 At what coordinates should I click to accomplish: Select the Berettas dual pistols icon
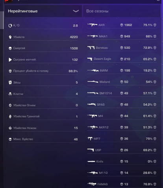click(91, 48)
